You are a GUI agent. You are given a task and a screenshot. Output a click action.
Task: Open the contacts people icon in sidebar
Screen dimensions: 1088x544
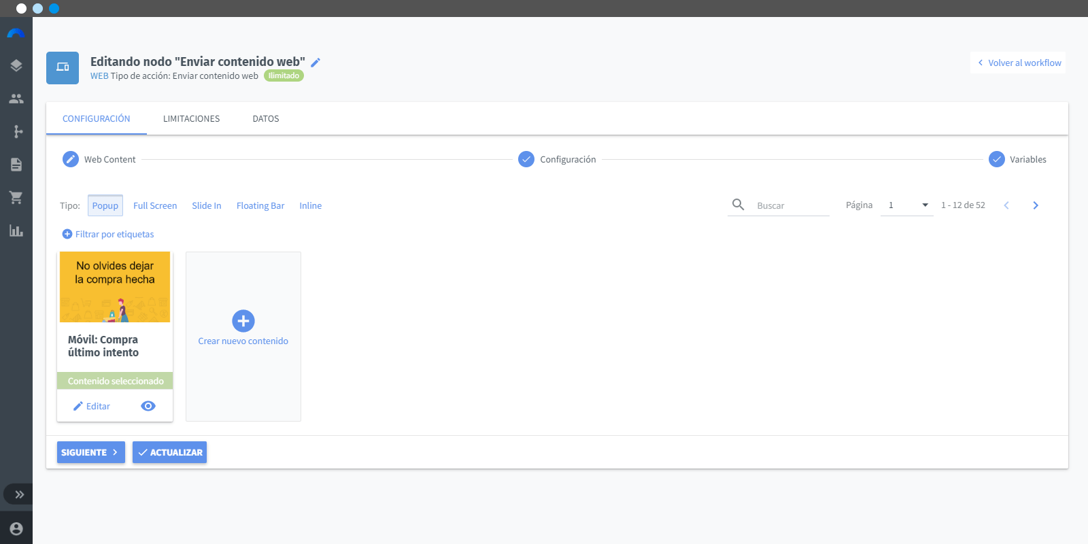[x=16, y=99]
